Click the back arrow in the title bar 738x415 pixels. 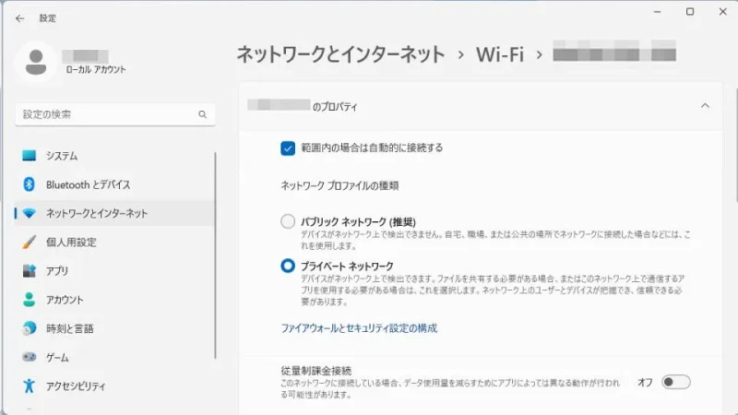coord(19,18)
